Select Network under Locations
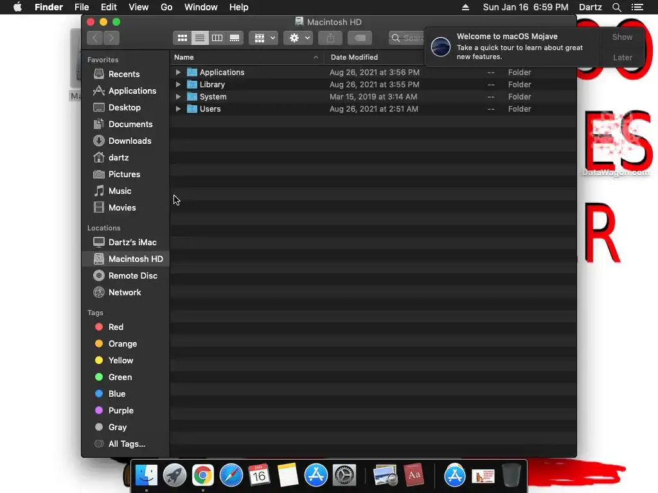Viewport: 658px width, 493px height. click(125, 292)
